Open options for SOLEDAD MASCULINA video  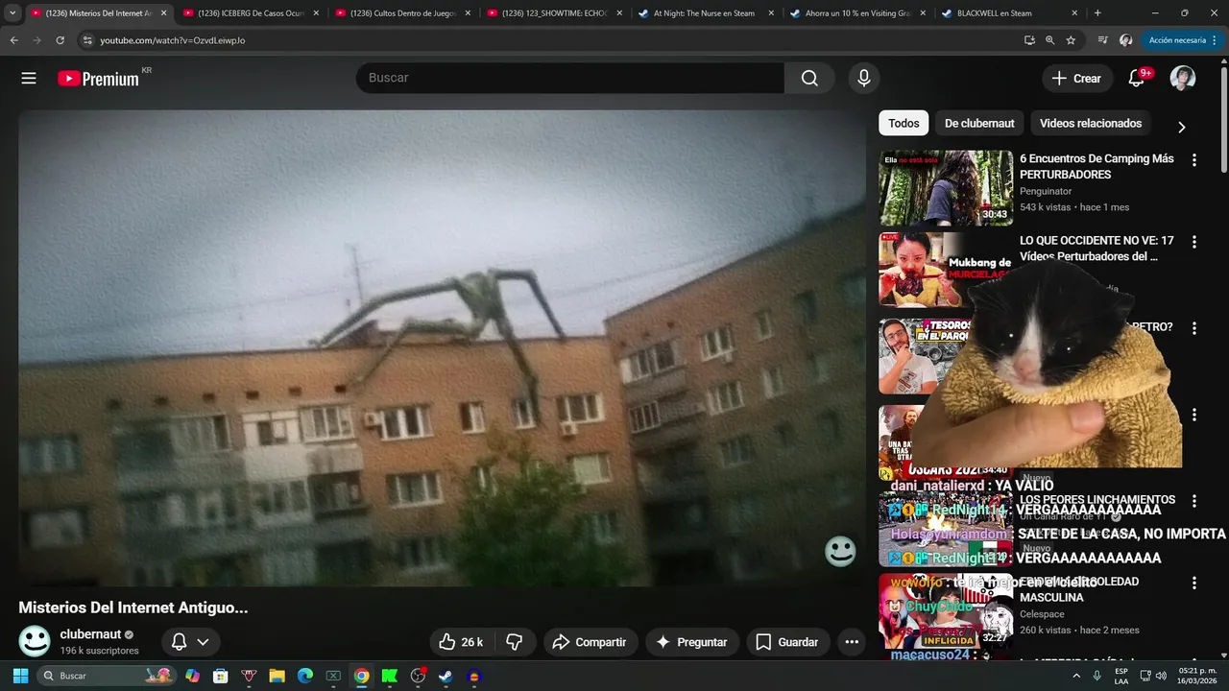(1194, 583)
